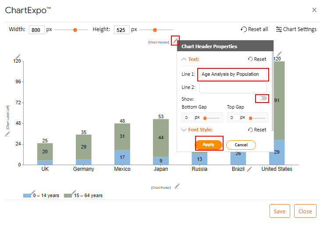Click the Apply button
Screen dimensions: 320x226
point(209,145)
